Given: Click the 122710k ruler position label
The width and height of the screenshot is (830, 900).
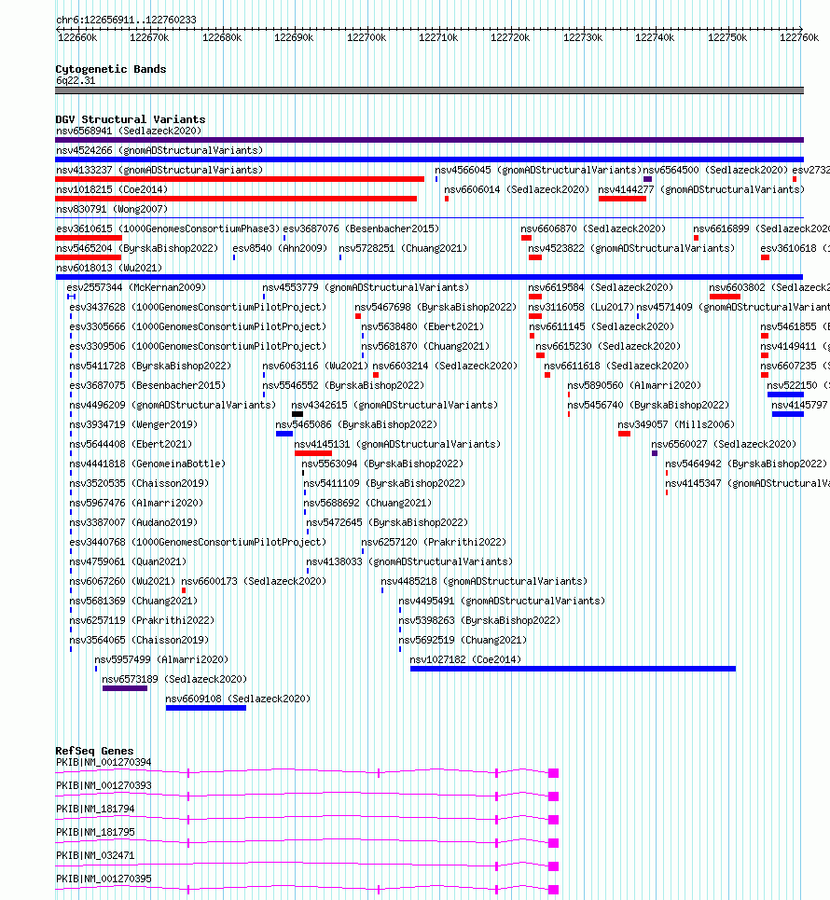Looking at the screenshot, I should coord(438,38).
